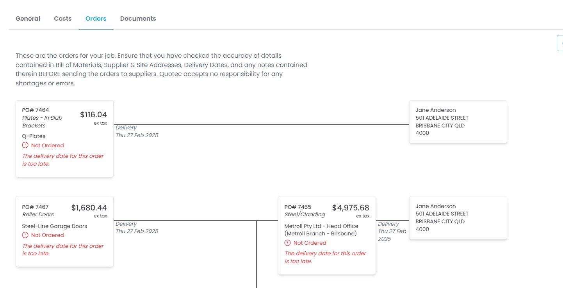Screen dimensions: 563x288
Task: Click the $1,680.44 Roller Doors amount
Action: coord(89,208)
